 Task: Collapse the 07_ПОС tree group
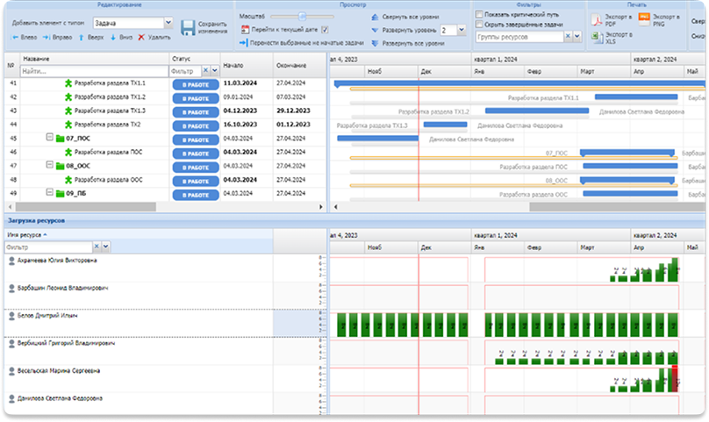(x=49, y=139)
